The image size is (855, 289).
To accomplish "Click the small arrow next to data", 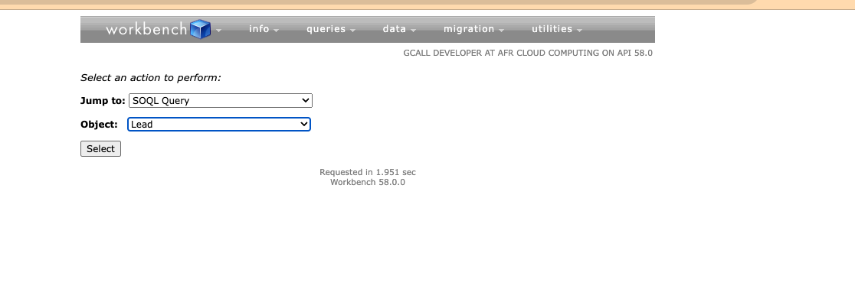I will (413, 31).
